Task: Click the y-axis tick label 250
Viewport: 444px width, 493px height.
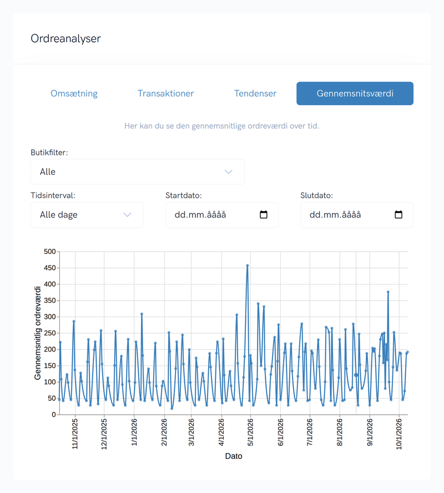Action: [x=50, y=333]
